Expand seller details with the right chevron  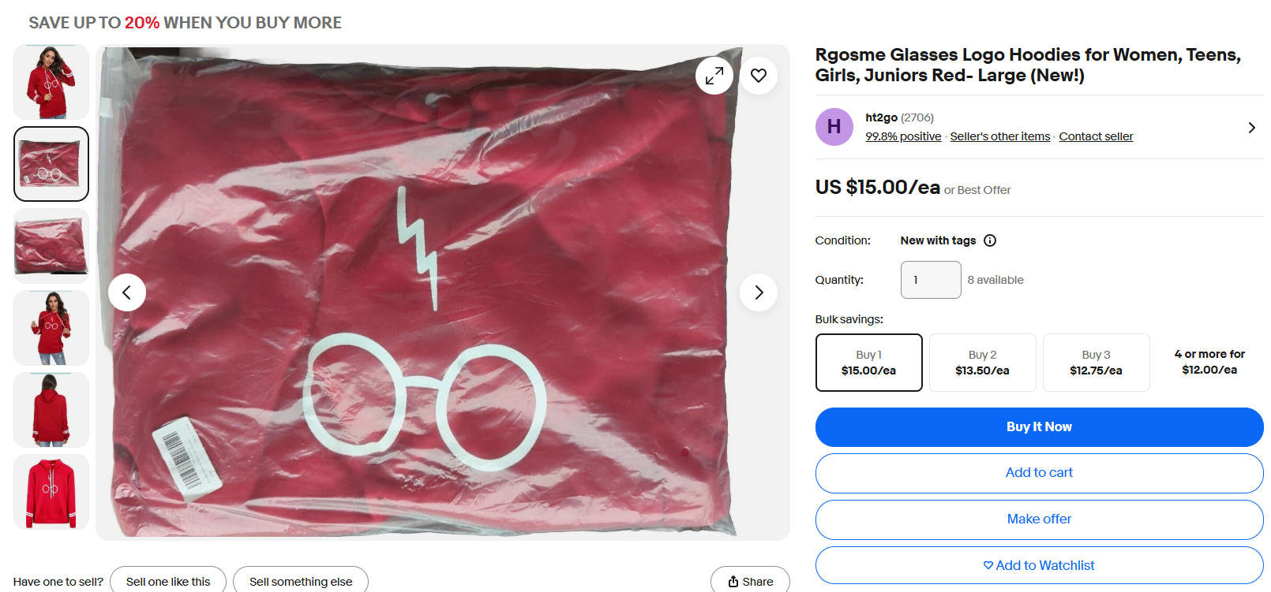pos(1251,127)
